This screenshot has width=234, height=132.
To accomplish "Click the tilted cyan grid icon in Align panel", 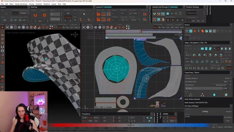I will point(210,49).
